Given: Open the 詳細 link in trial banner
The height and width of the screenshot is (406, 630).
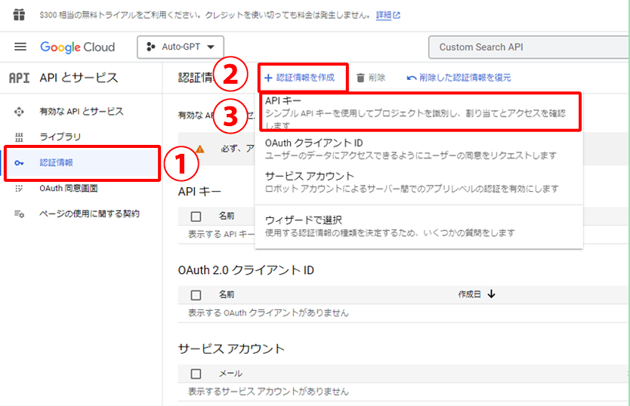Looking at the screenshot, I should click(x=388, y=14).
